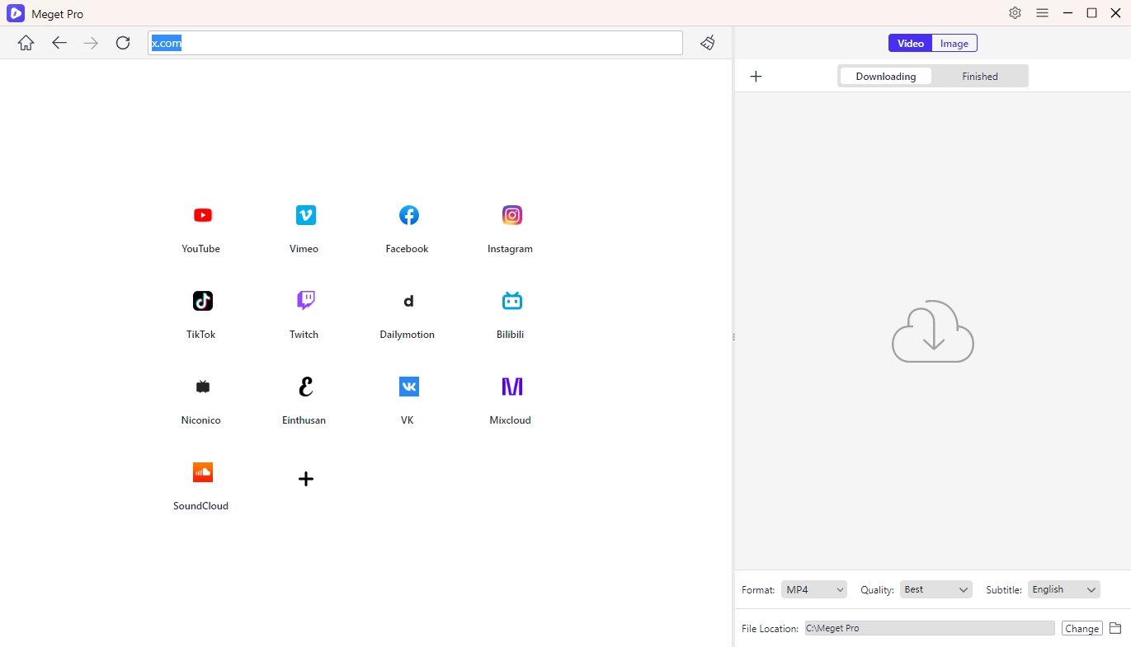This screenshot has width=1131, height=647.
Task: Reload the current browser page
Action: (123, 43)
